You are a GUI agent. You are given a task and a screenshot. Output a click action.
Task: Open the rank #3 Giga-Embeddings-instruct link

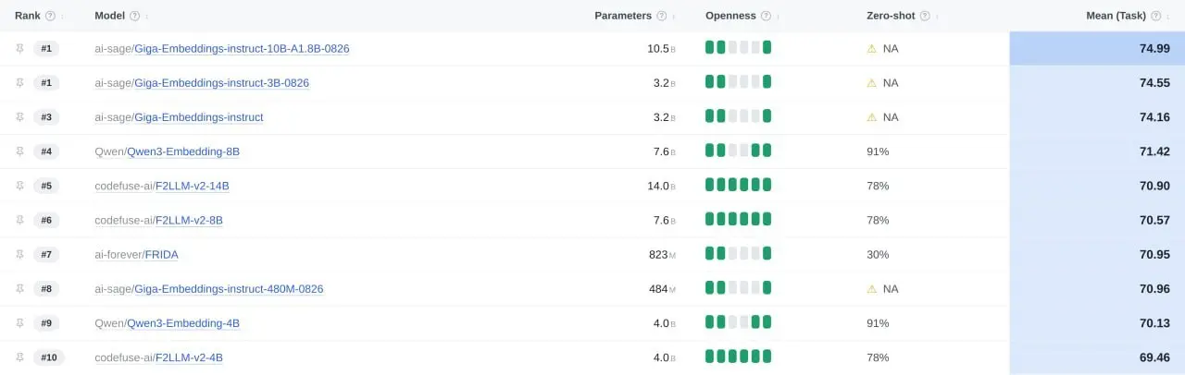coord(199,117)
